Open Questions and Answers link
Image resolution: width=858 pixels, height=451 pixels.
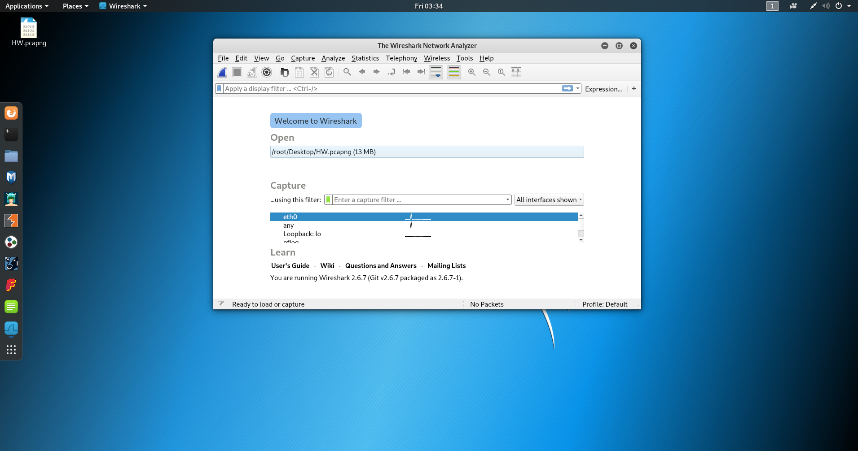(x=381, y=266)
